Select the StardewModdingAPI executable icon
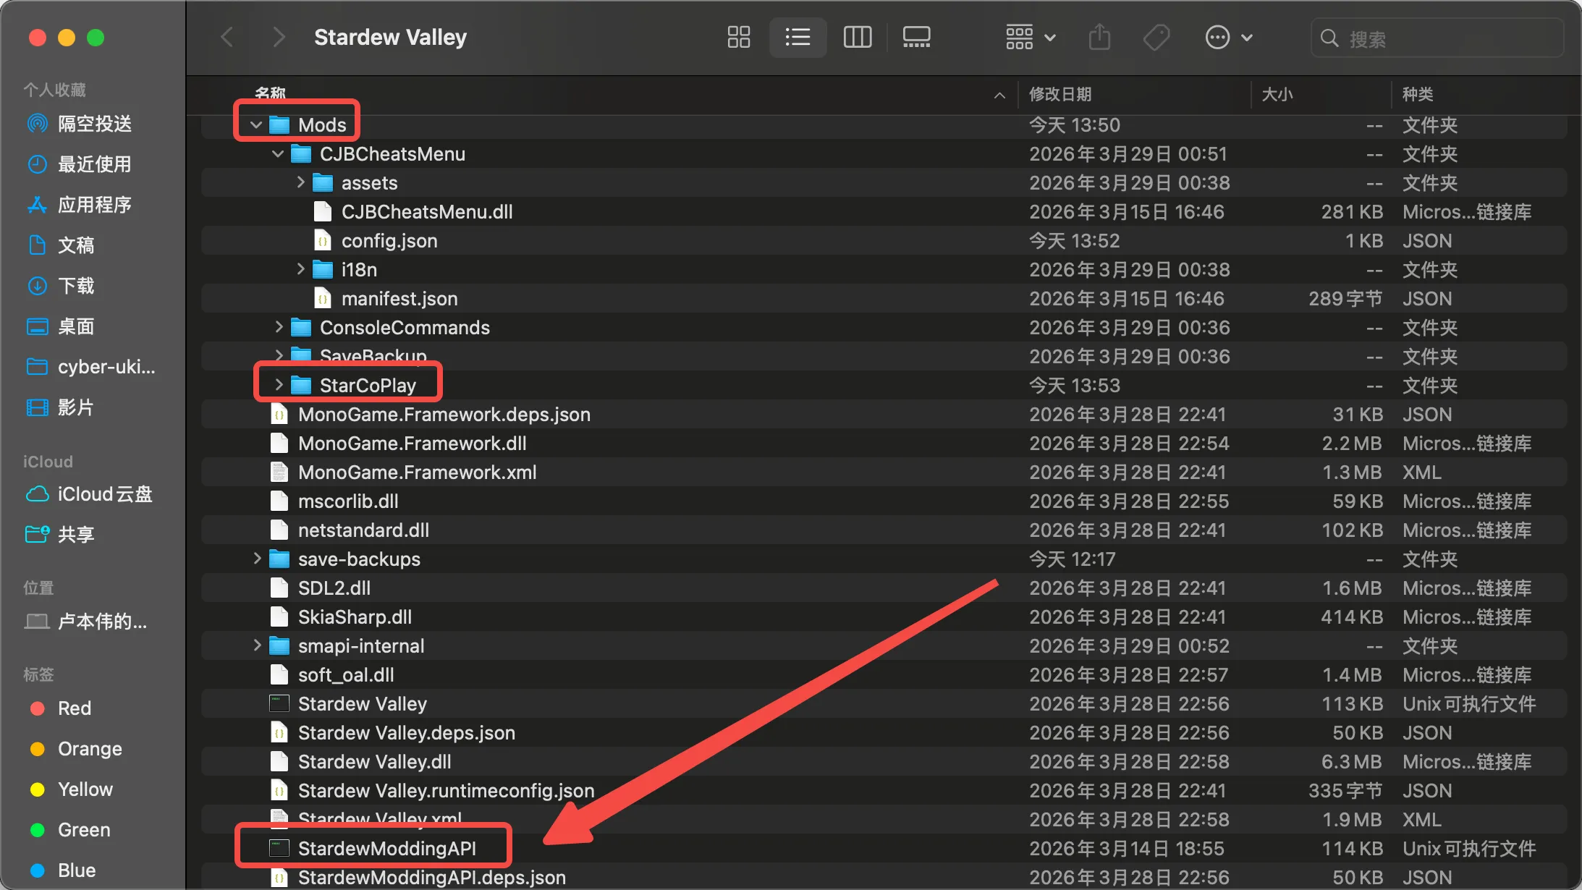This screenshot has height=890, width=1582. point(279,848)
